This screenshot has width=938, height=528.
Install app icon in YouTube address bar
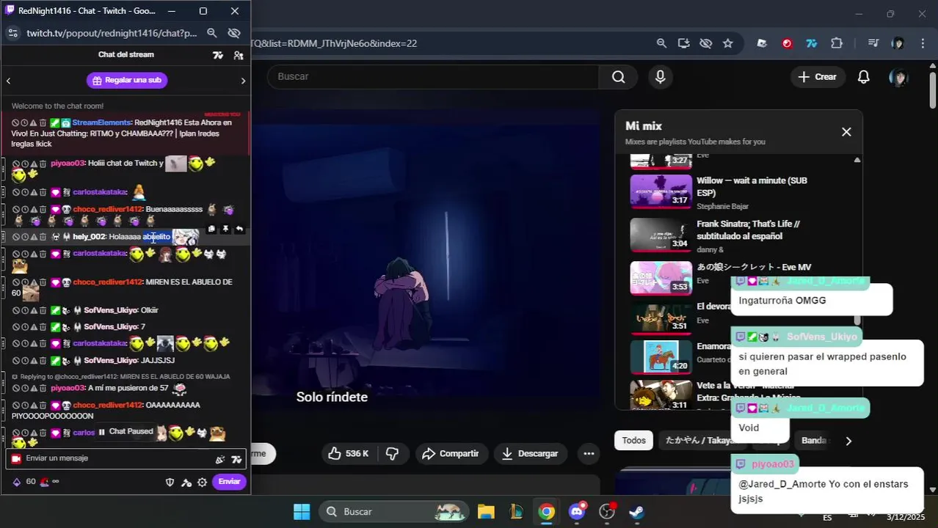click(683, 43)
